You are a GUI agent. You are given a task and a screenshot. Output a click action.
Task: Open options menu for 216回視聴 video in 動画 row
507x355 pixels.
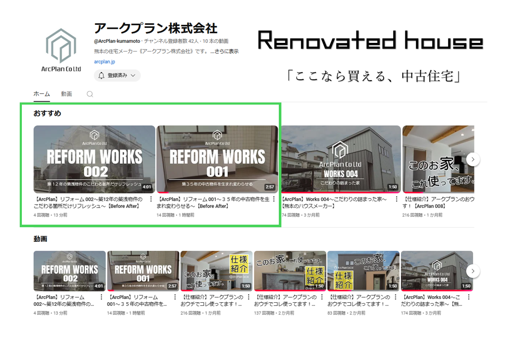point(248,297)
